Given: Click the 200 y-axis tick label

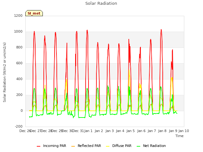Looking at the screenshot, I should coord(19,95).
